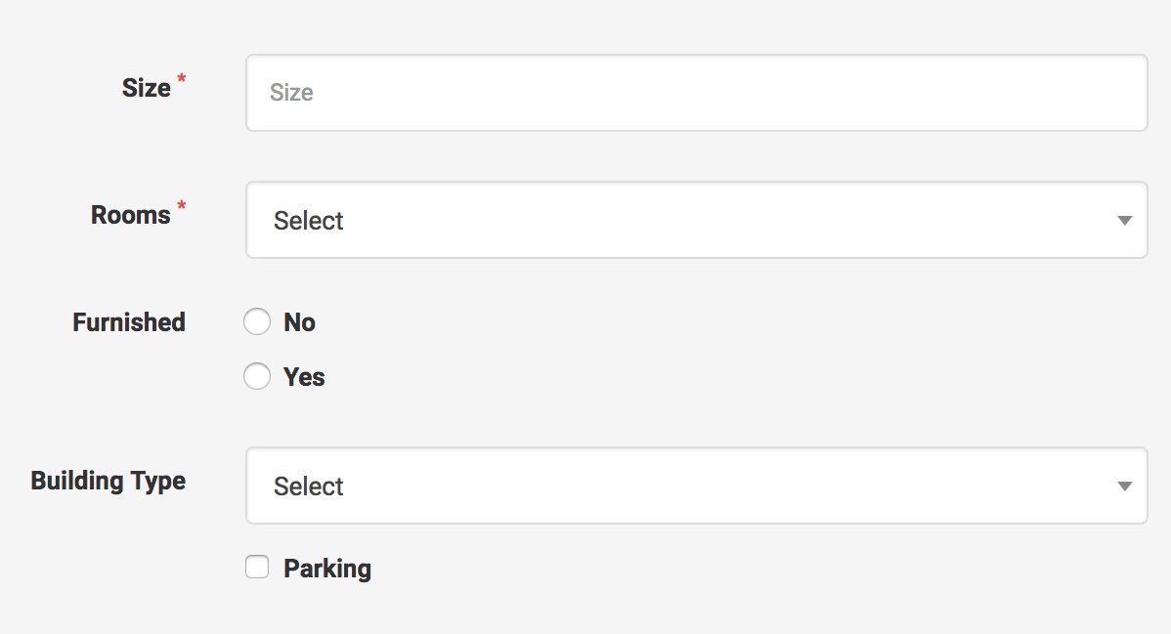Click the red asterisk beside Rooms label
The image size is (1171, 634).
[x=182, y=207]
